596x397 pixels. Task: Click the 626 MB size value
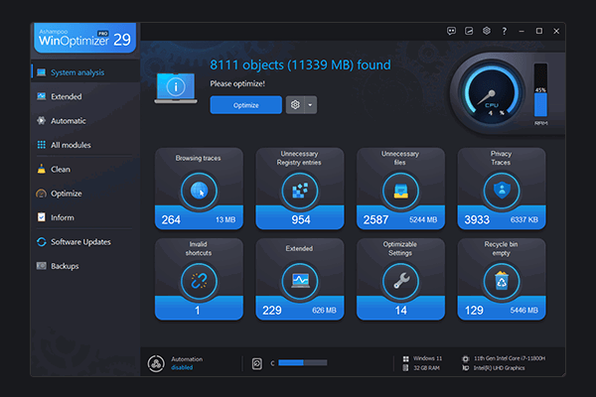tap(324, 311)
